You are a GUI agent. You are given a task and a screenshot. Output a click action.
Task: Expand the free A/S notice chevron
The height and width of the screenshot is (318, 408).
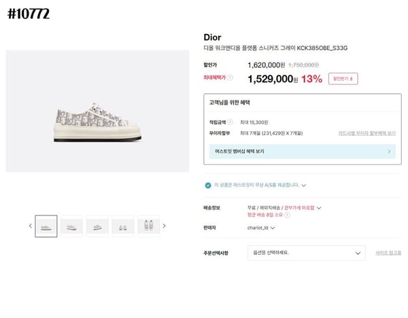click(x=304, y=185)
